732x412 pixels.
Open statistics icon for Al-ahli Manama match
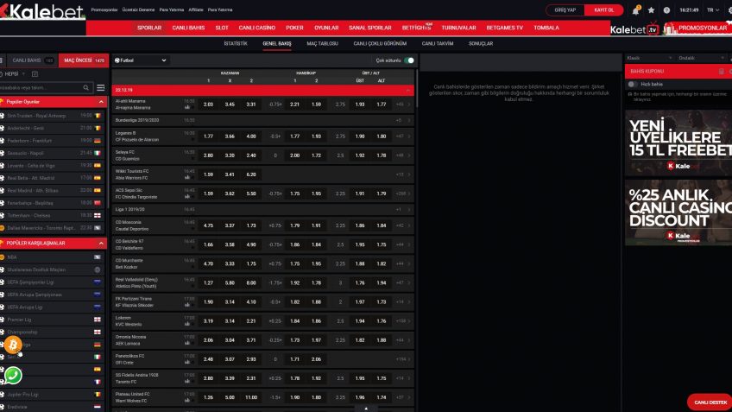(x=187, y=107)
